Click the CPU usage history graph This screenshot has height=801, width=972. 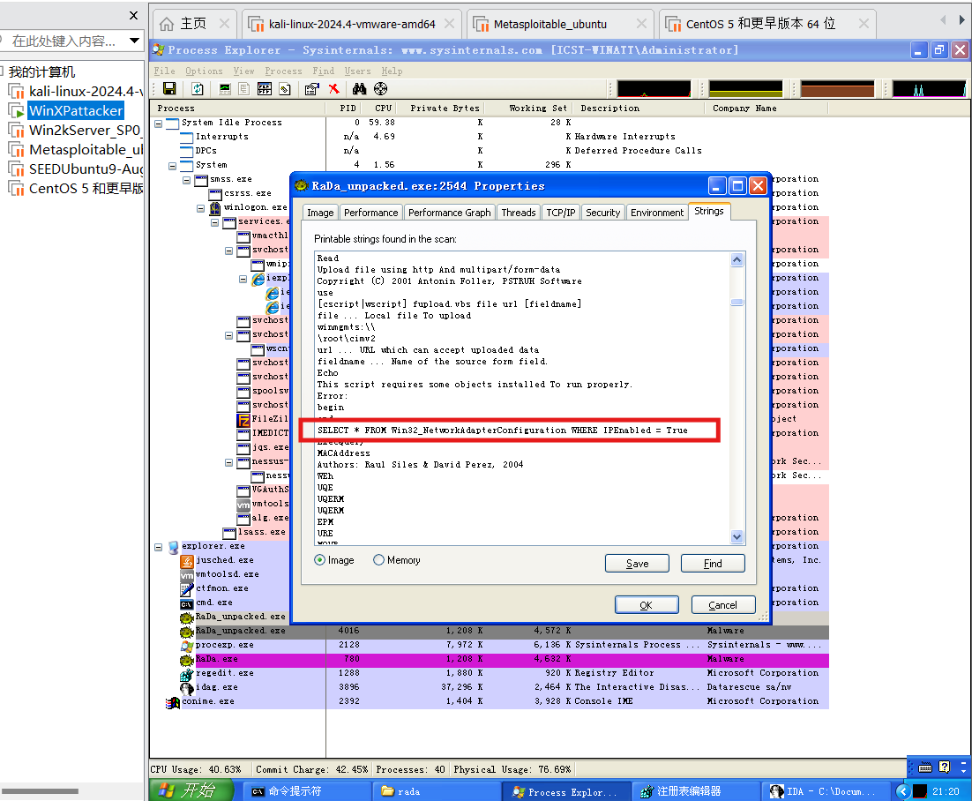[654, 88]
